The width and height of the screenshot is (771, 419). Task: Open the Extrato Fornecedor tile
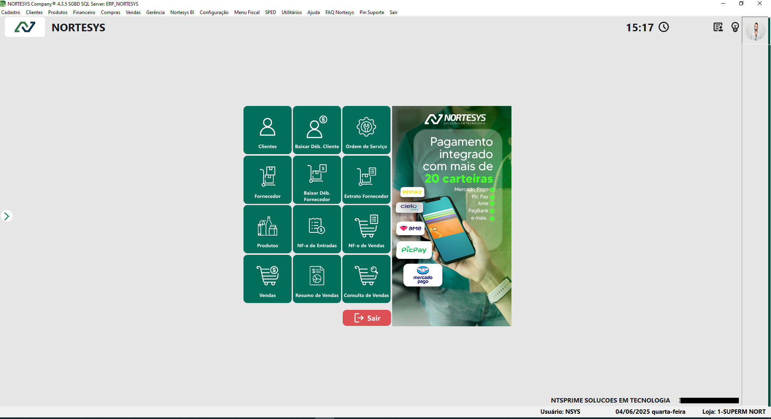366,180
